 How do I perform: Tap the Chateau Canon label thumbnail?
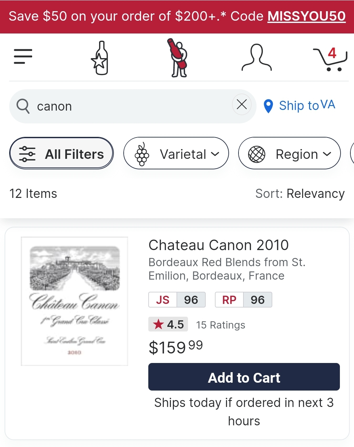(x=74, y=301)
